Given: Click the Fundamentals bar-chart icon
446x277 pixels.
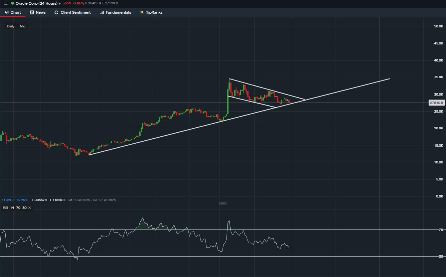Looking at the screenshot, I should pos(102,12).
